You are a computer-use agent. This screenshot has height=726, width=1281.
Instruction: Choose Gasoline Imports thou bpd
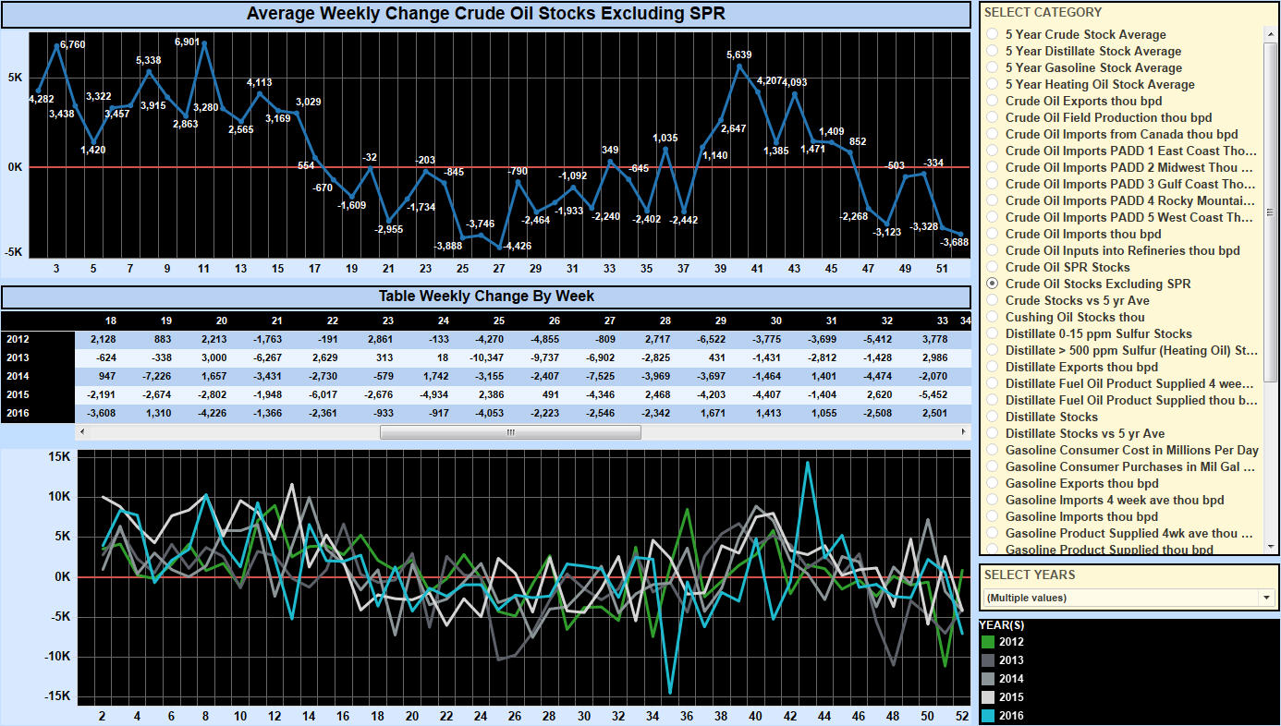(993, 516)
